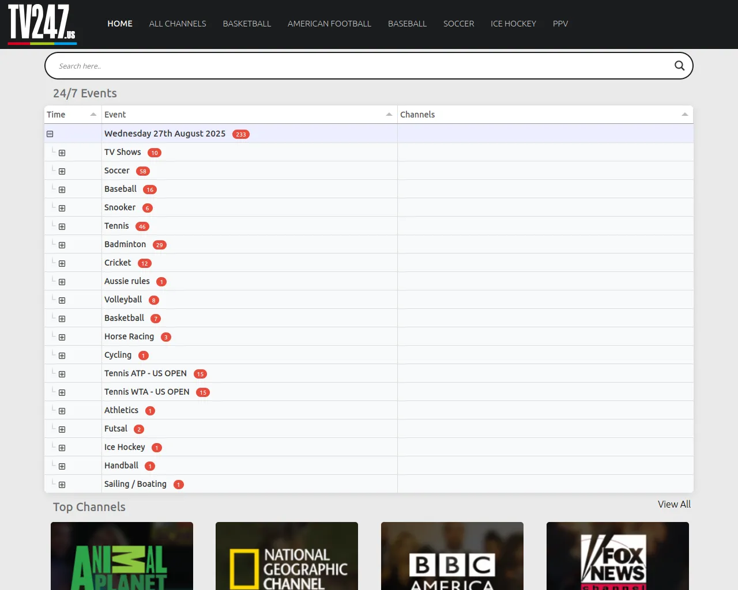Expand the Soccer events row
Screen dimensions: 738x590
coord(62,171)
